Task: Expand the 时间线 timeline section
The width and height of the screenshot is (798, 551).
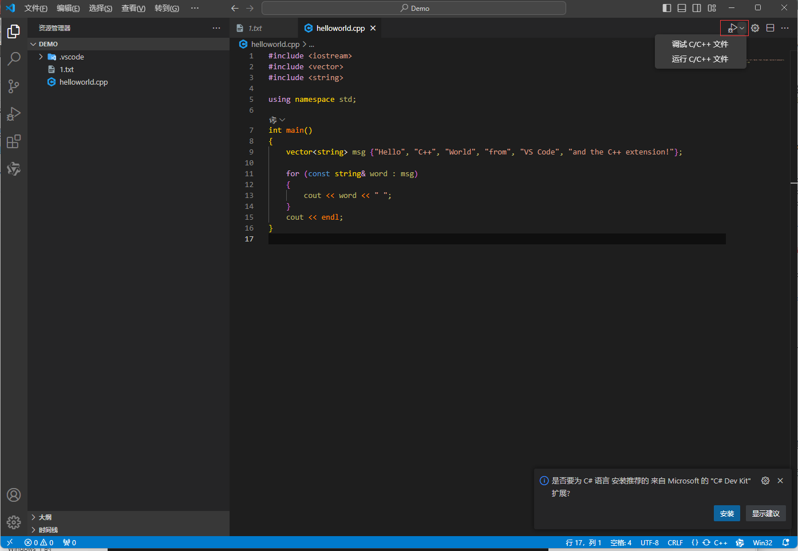Action: [x=128, y=530]
